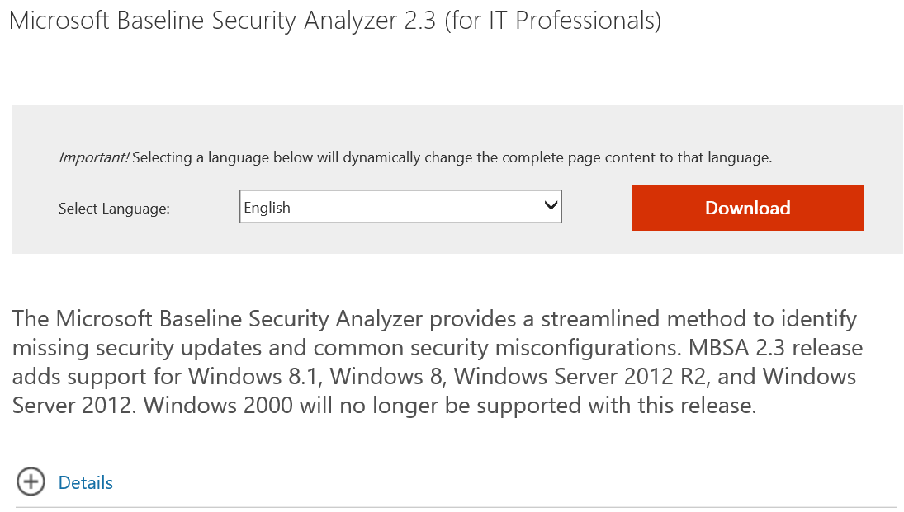Select the English text inside the language box

[x=267, y=208]
